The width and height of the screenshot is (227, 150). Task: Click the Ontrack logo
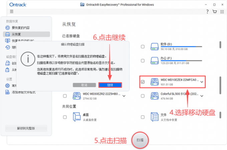coord(18,5)
